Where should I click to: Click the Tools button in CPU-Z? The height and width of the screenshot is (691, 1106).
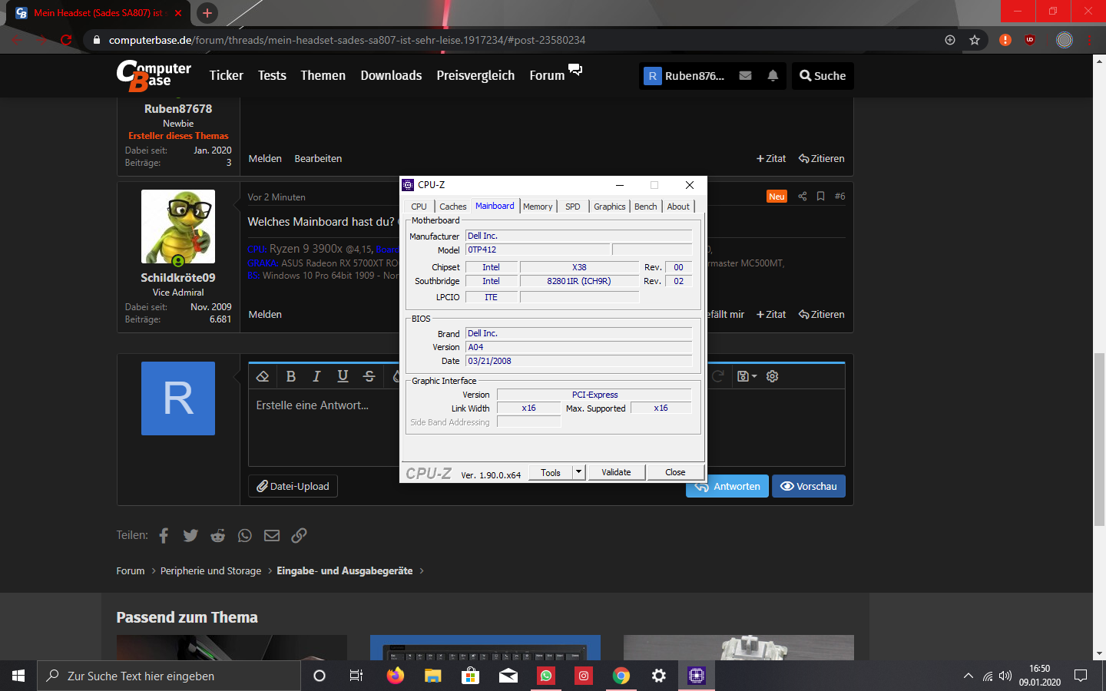551,472
